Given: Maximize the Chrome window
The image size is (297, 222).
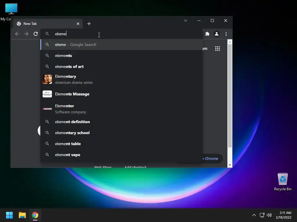Looking at the screenshot, I should pyautogui.click(x=212, y=21).
